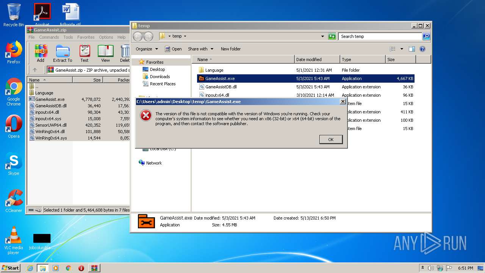485x273 pixels.
Task: Click the WinRAR Delete icon
Action: click(x=124, y=53)
